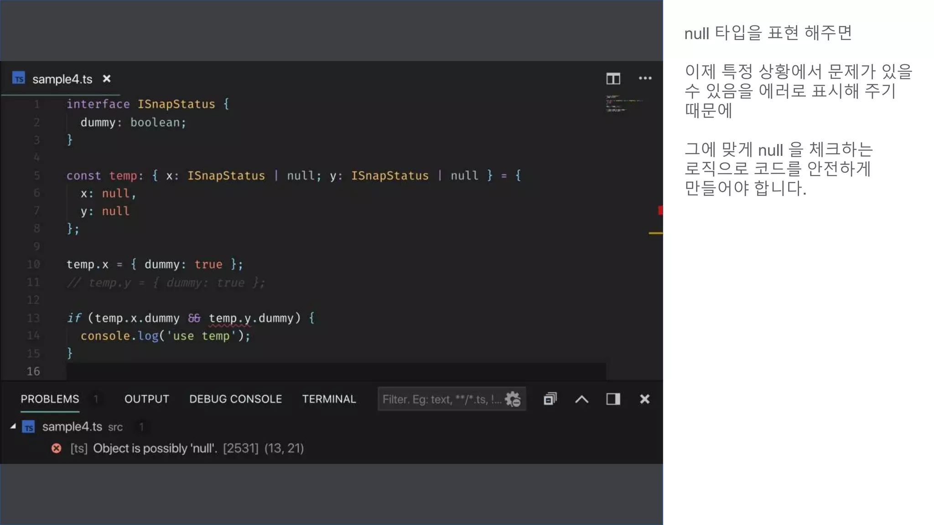Click the red error icon in problems list
This screenshot has width=934, height=525.
coord(57,448)
